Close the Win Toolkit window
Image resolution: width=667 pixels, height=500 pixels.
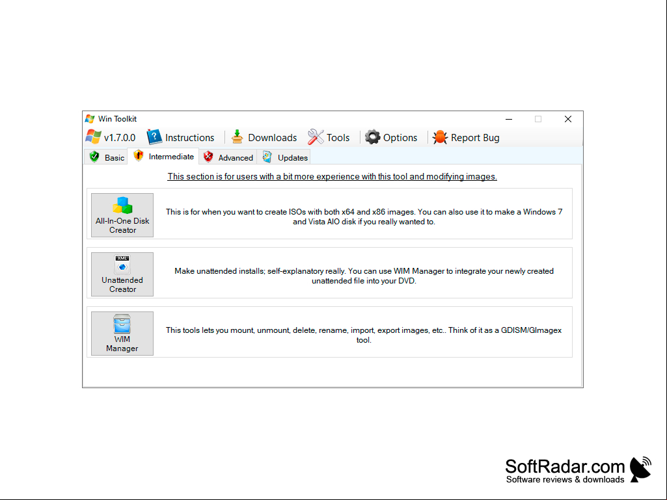pyautogui.click(x=568, y=119)
